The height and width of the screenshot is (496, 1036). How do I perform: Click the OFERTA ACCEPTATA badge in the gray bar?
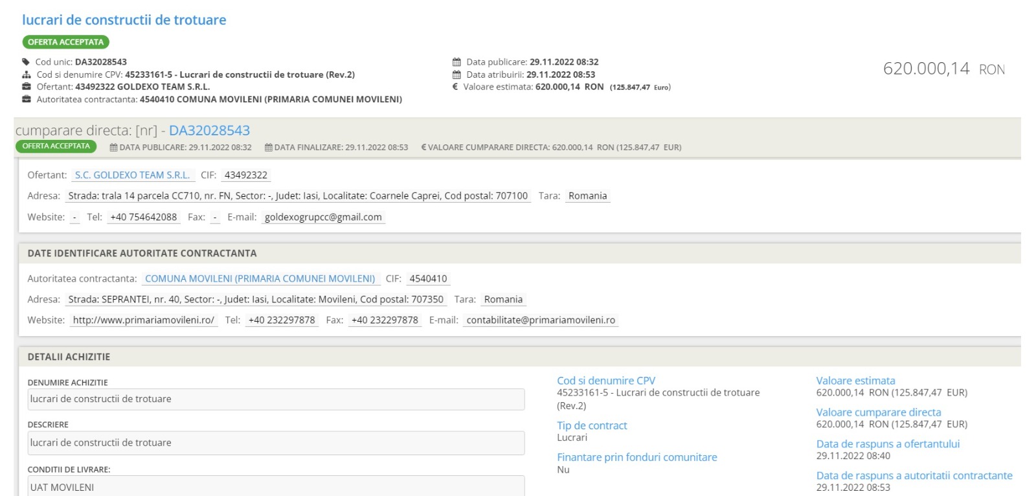(56, 146)
